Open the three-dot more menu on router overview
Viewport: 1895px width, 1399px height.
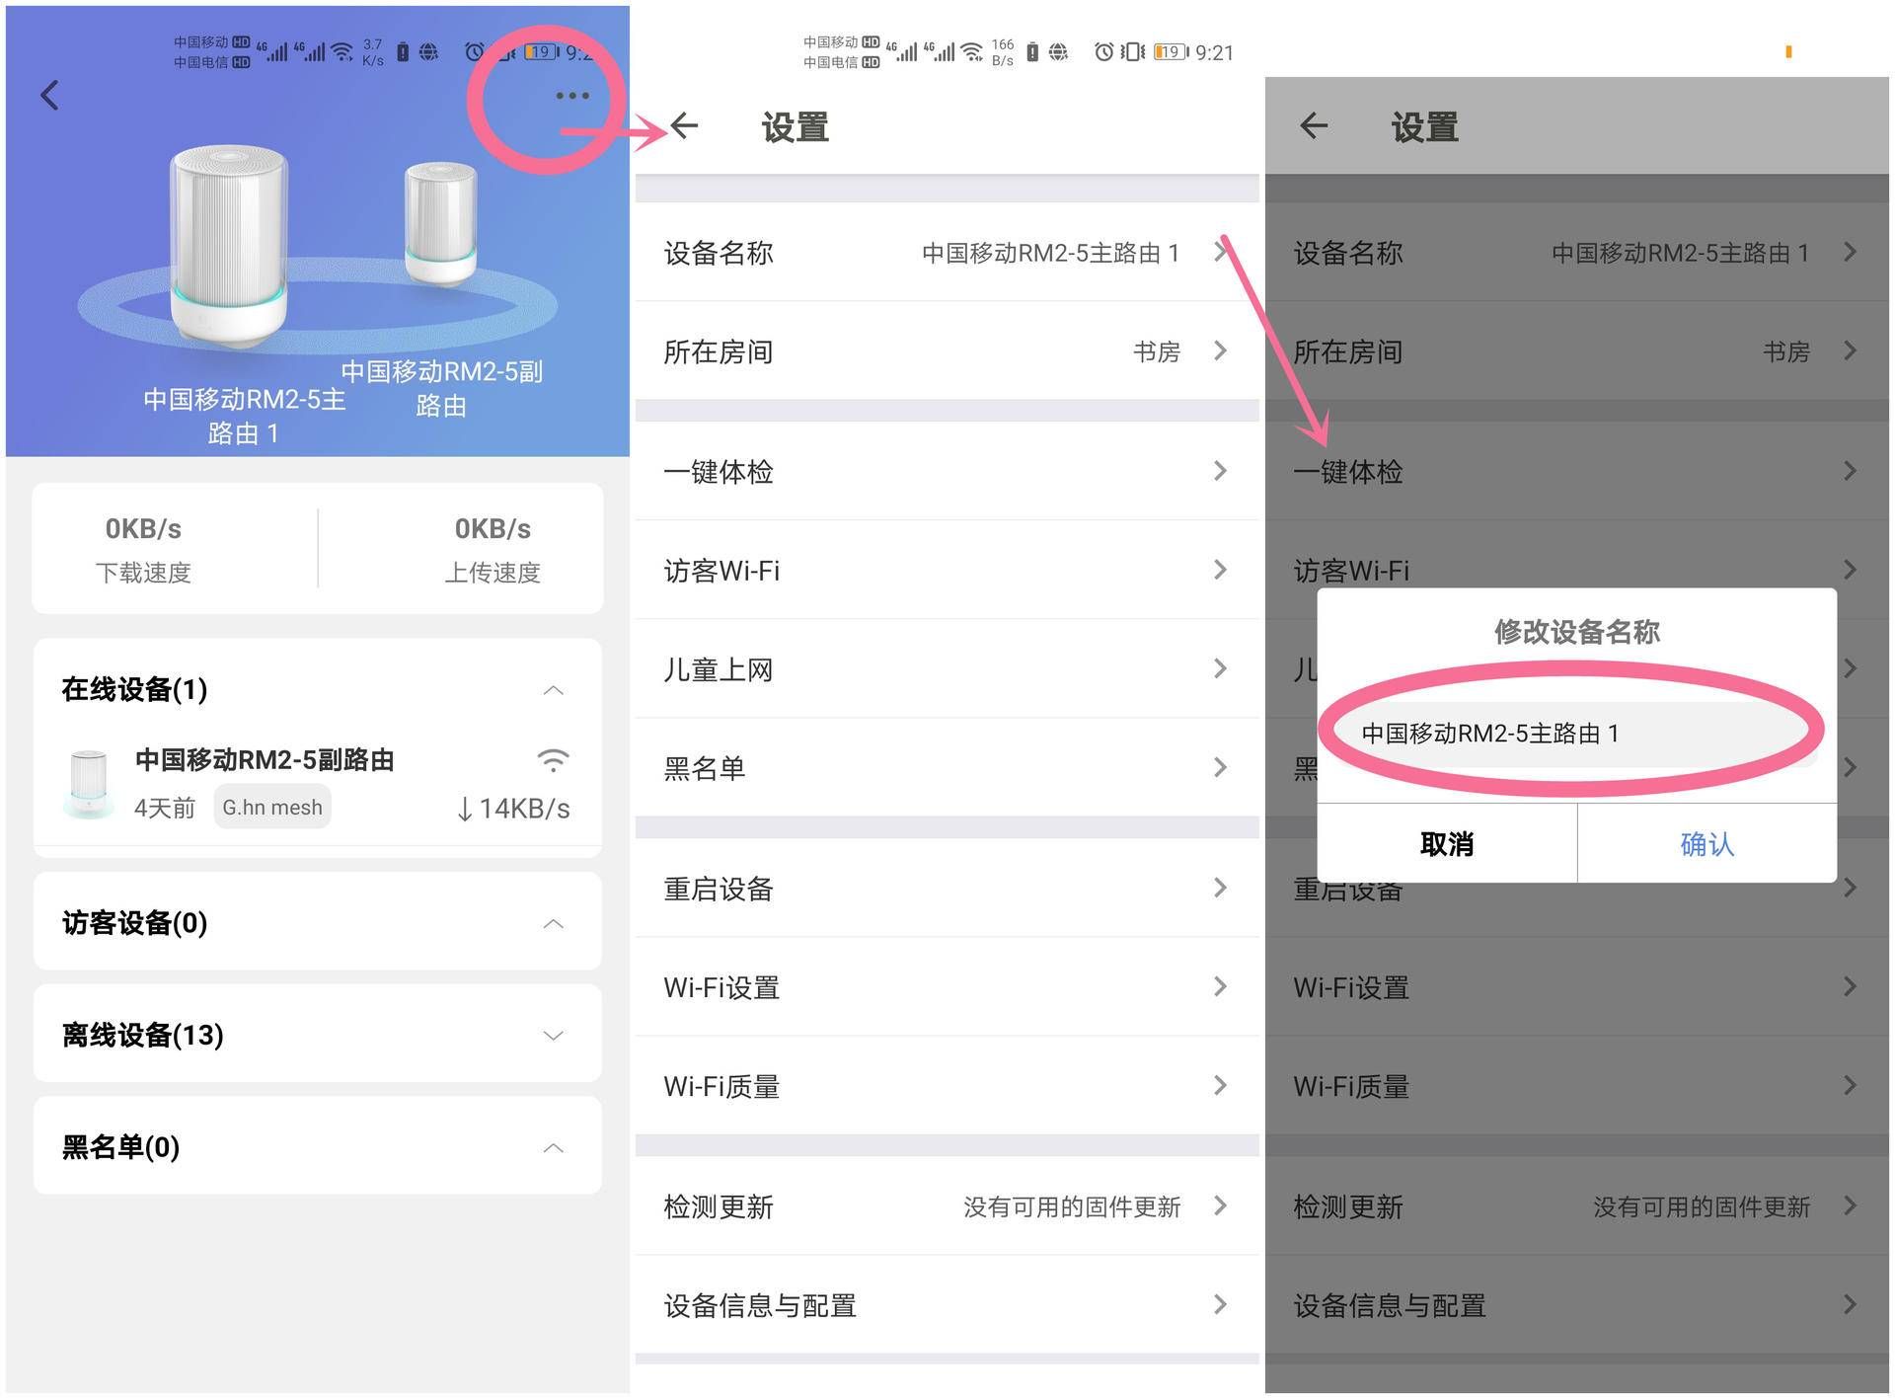coord(572,96)
